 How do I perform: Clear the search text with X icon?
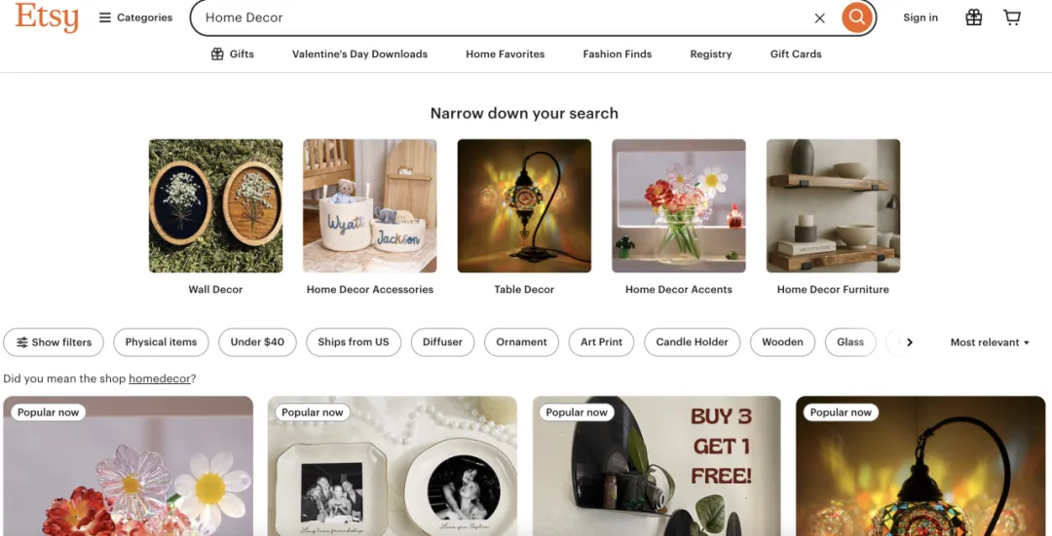(x=819, y=18)
